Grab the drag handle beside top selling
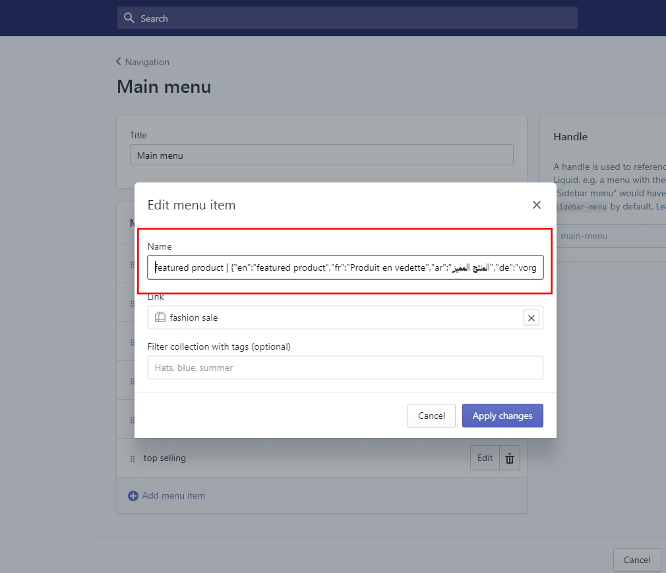Viewport: 666px width, 573px height. pyautogui.click(x=132, y=458)
